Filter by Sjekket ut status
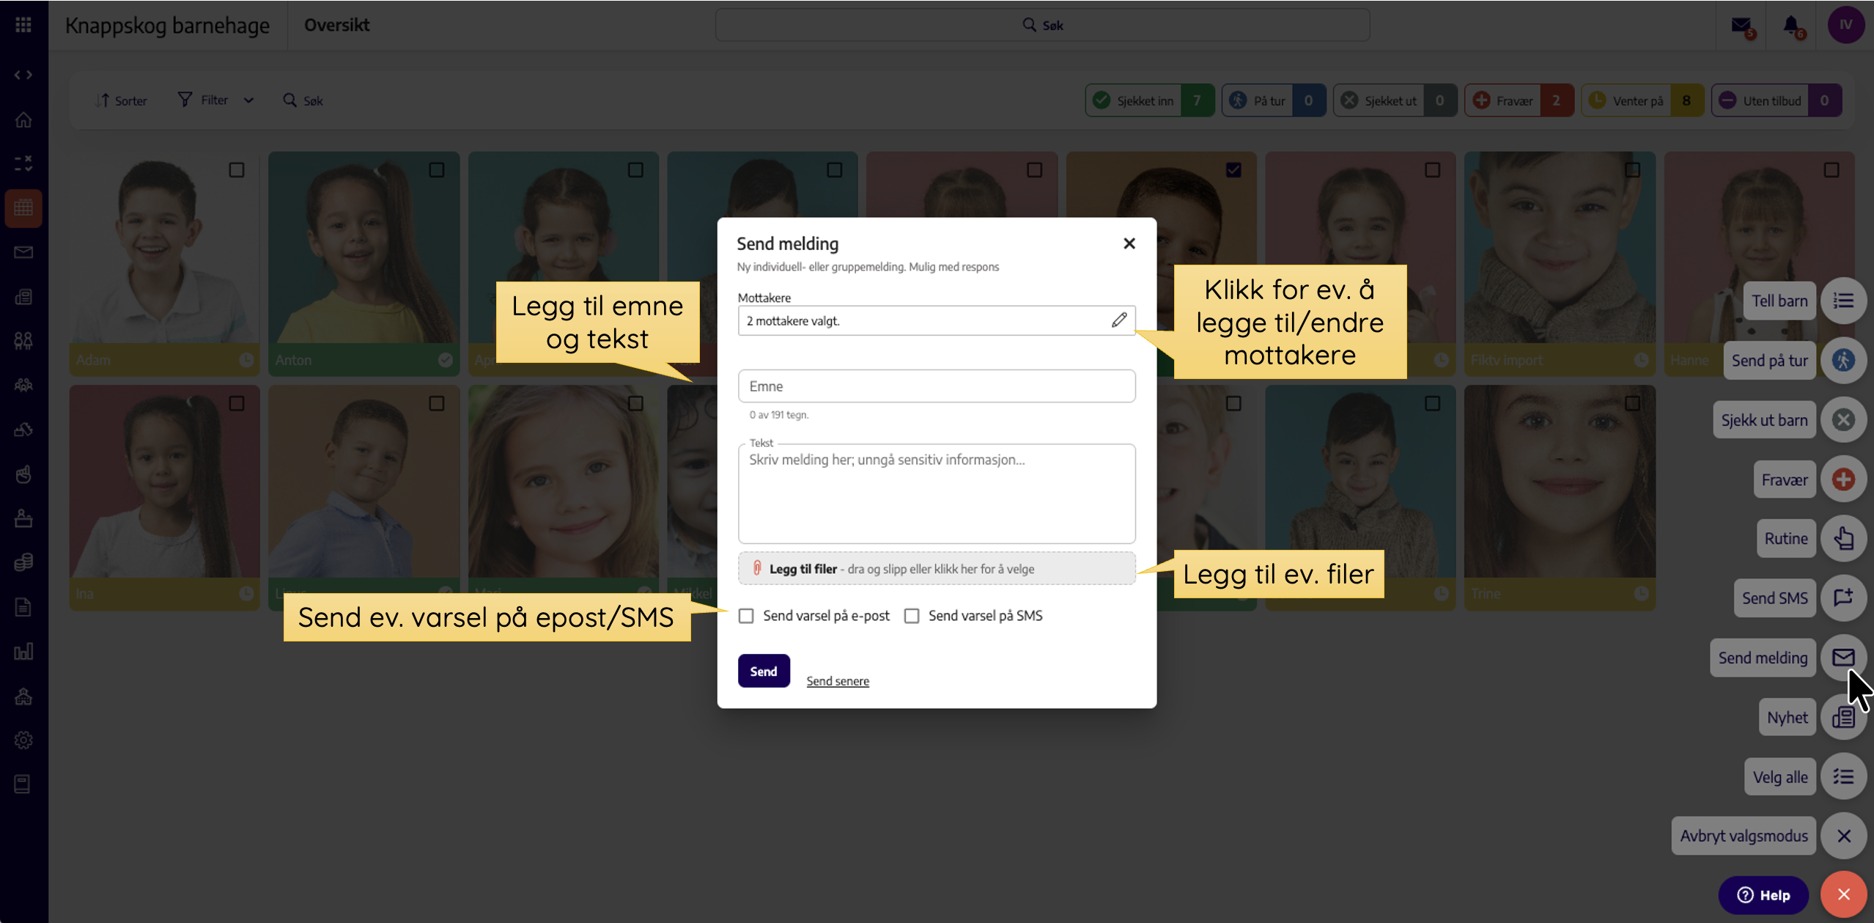This screenshot has width=1874, height=923. 1395,100
